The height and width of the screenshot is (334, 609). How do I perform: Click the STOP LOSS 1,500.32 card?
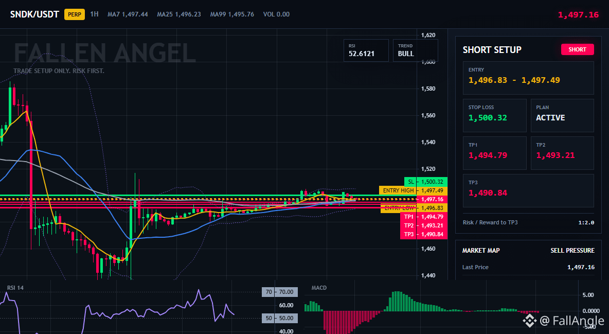494,115
